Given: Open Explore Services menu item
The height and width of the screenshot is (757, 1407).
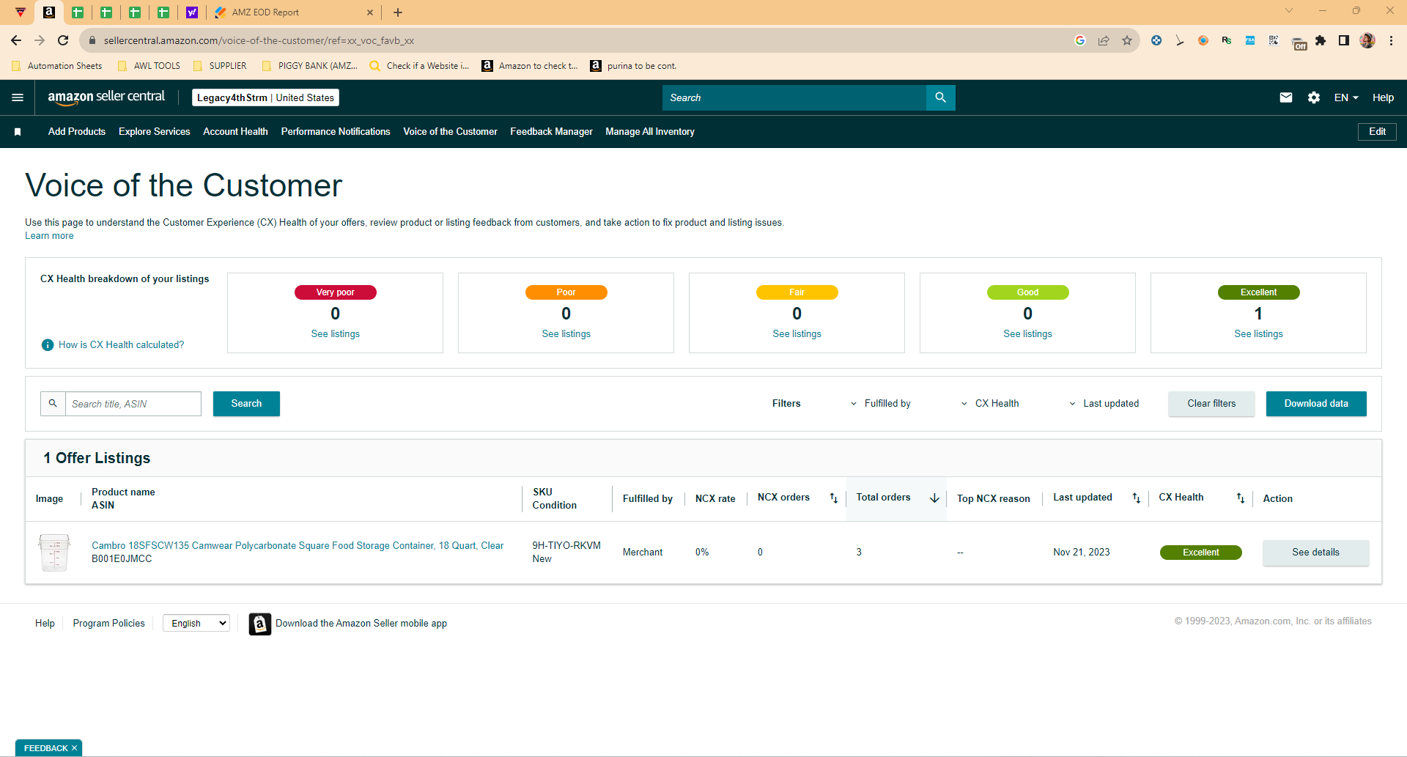Looking at the screenshot, I should [x=155, y=132].
